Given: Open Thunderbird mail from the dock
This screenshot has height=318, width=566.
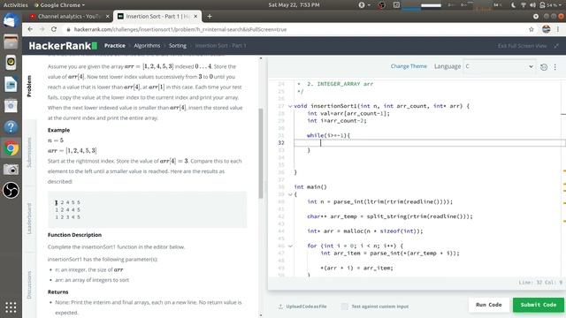Looking at the screenshot, I should coord(11,21).
